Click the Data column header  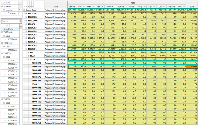[56, 7]
